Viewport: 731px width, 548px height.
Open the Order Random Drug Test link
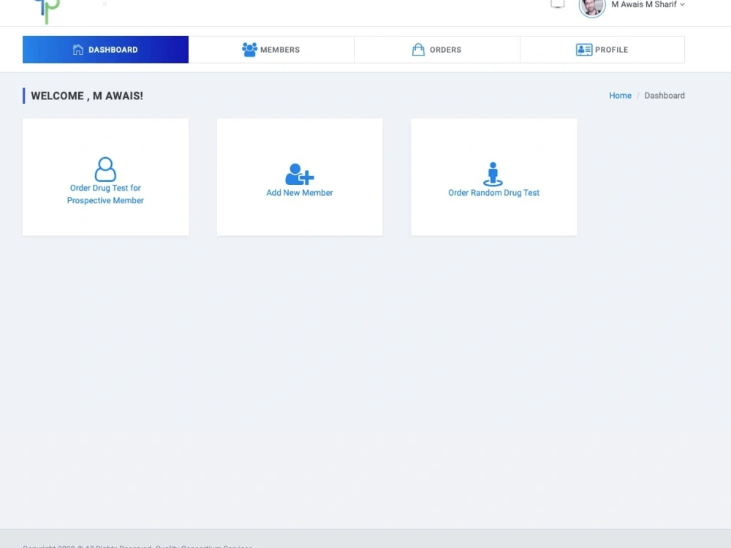tap(493, 192)
